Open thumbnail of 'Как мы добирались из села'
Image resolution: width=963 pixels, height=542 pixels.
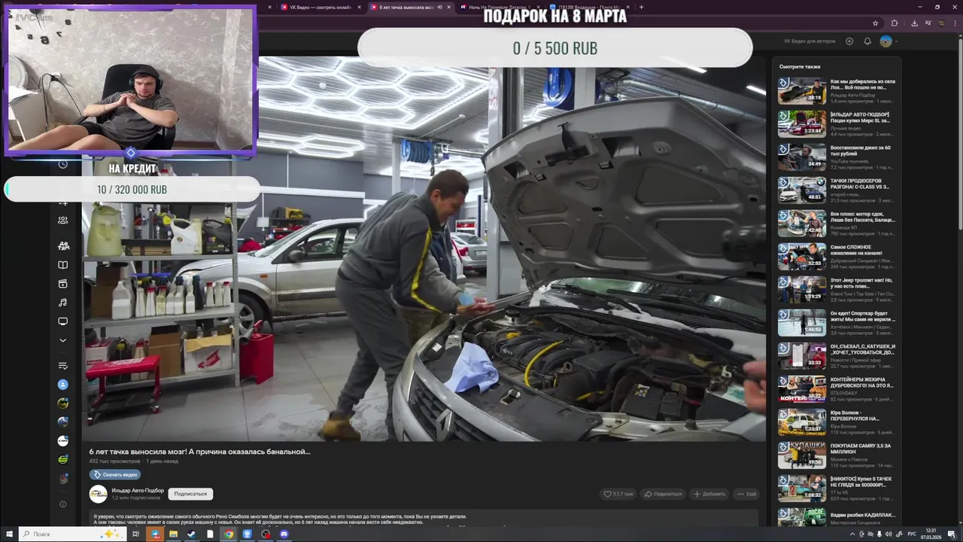[x=802, y=90]
